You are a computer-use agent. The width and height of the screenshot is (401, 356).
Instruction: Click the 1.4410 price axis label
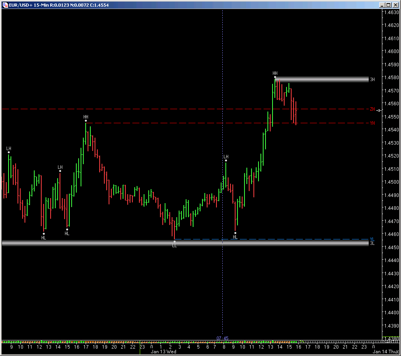point(392,299)
